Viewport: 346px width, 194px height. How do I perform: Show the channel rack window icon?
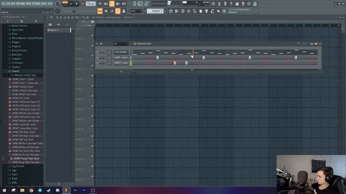pyautogui.click(x=183, y=11)
